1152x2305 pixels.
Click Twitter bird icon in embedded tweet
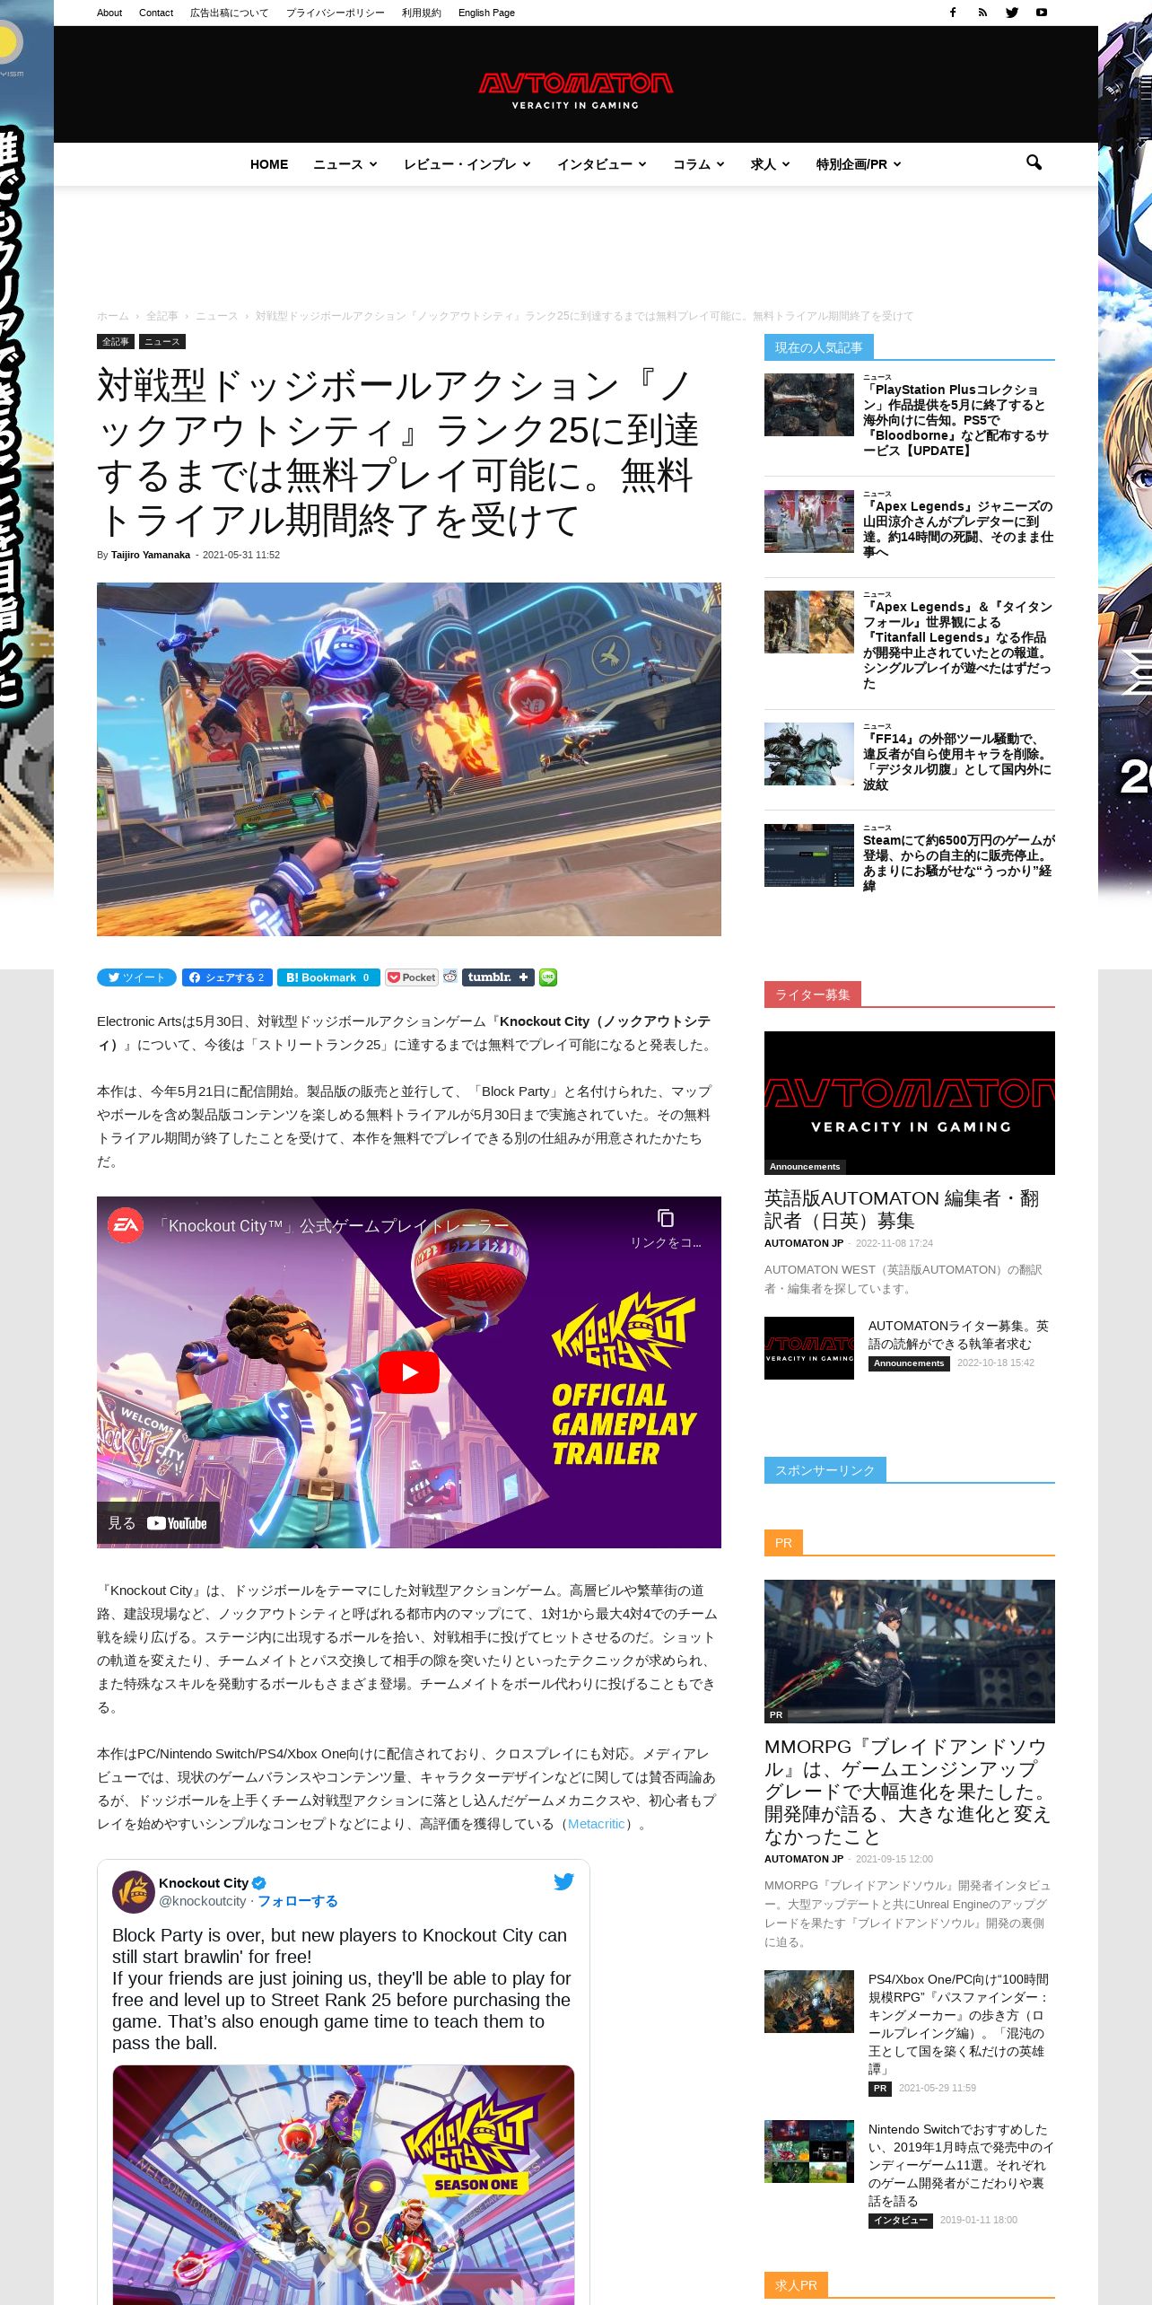coord(563,1881)
